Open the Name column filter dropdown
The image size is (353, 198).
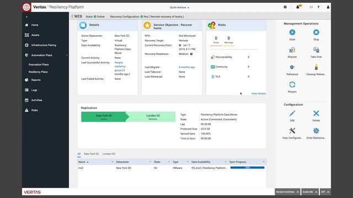113,162
